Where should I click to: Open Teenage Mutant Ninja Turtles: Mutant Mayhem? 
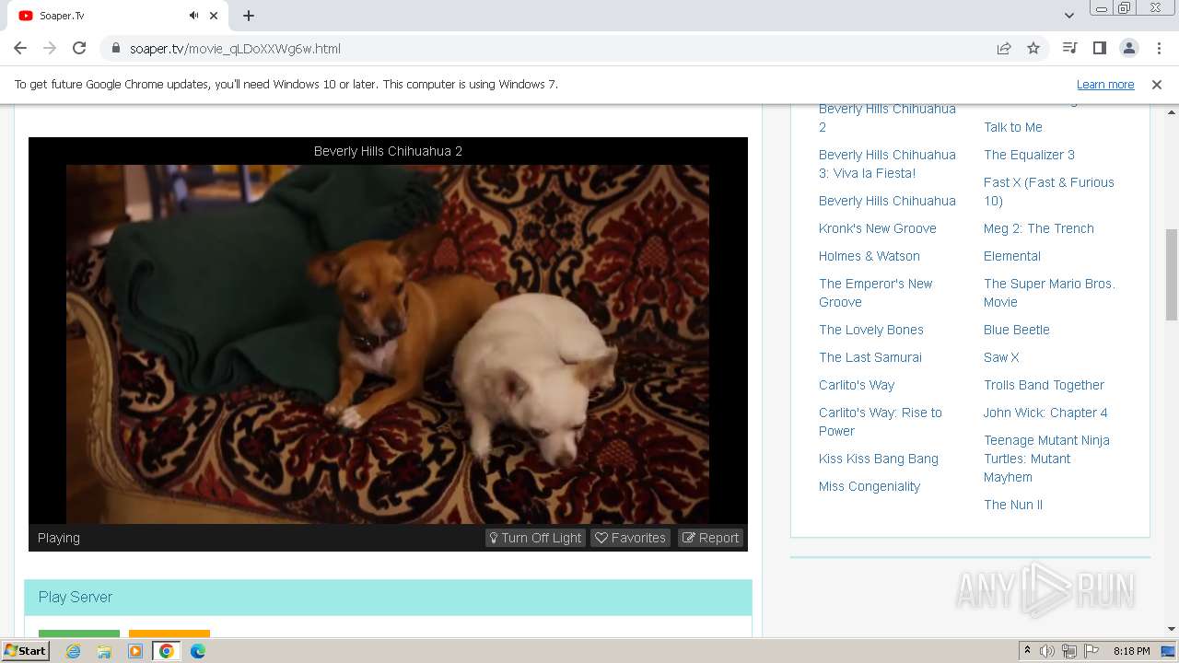click(1046, 459)
